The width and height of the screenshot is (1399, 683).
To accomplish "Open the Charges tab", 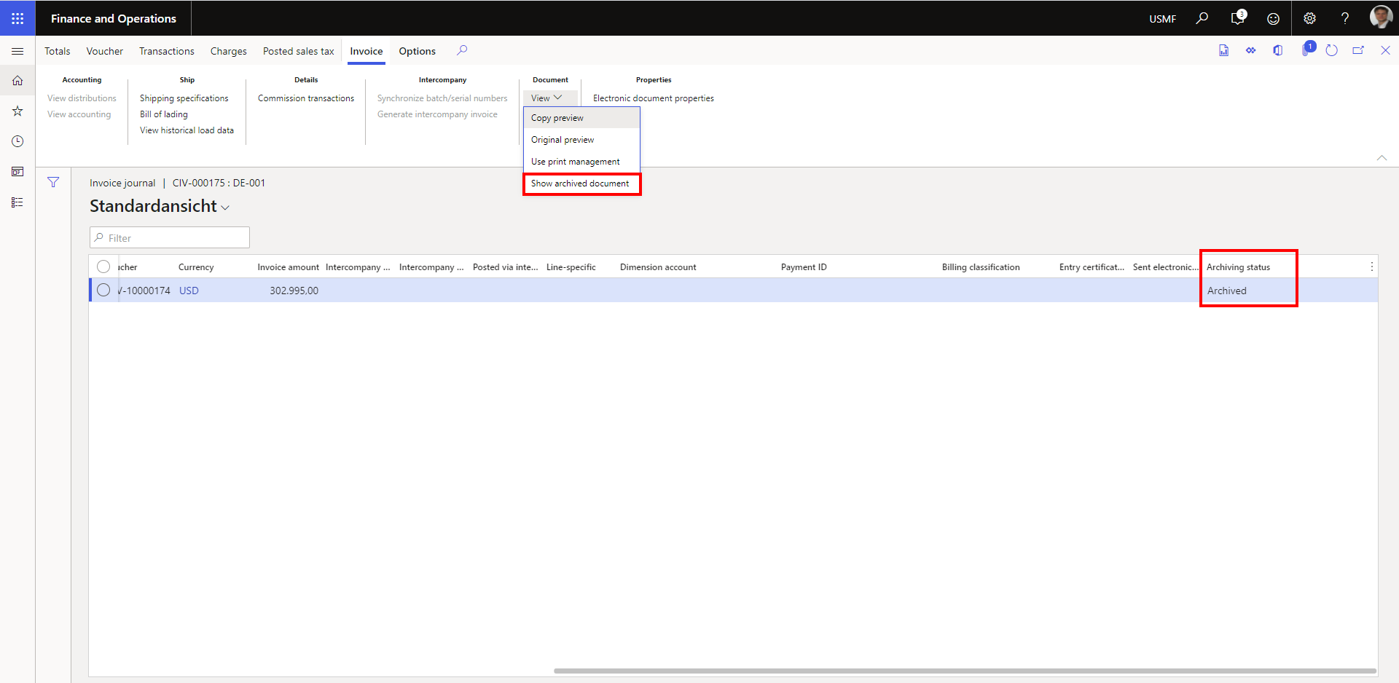I will [x=229, y=51].
